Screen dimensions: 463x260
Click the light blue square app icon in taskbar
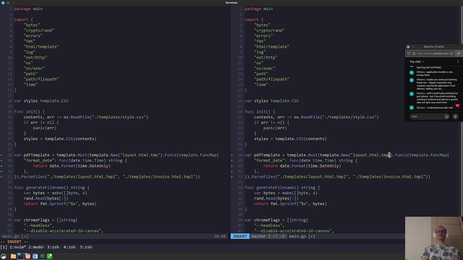coord(35,256)
